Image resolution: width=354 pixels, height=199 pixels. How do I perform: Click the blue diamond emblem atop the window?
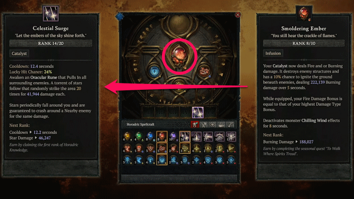coord(120,16)
